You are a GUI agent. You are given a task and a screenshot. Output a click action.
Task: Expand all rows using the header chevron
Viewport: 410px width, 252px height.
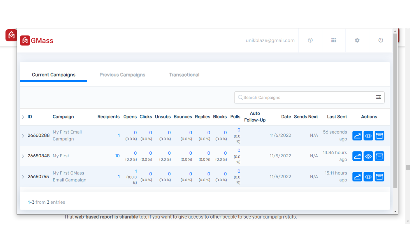tap(23, 117)
